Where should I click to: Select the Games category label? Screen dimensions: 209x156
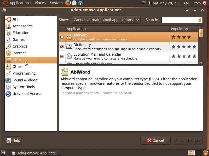[19, 40]
